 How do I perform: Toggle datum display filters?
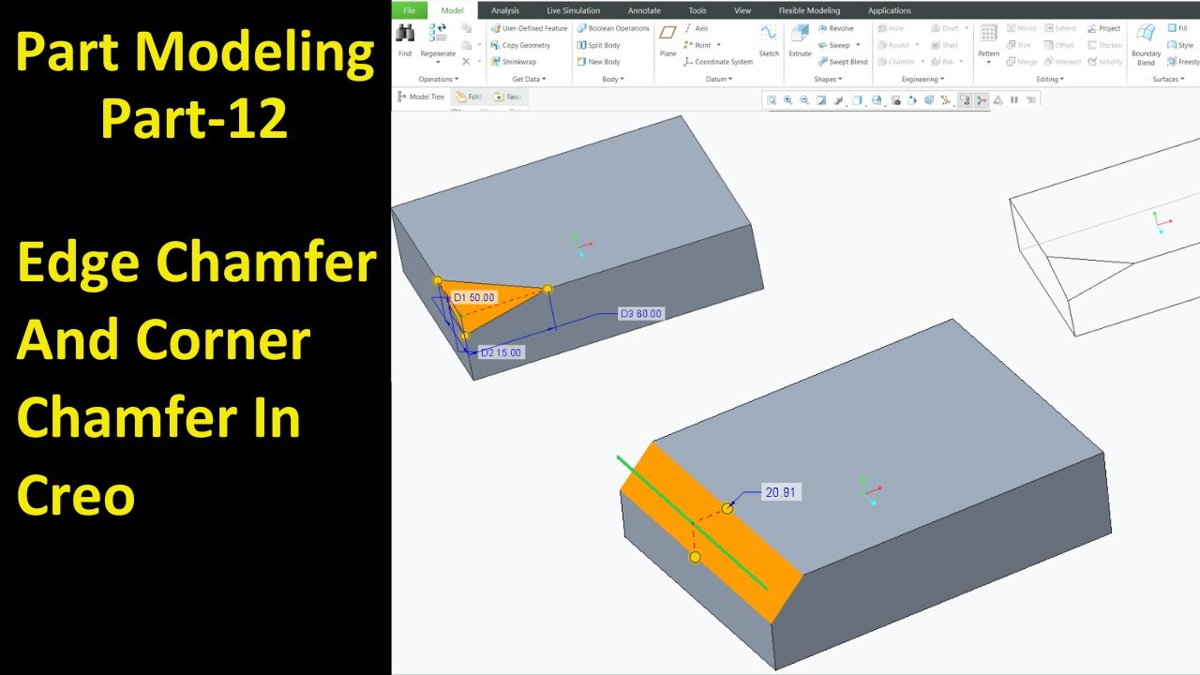pos(946,99)
